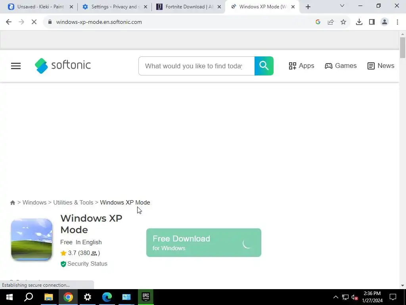Open Chrome three-dot menu
The width and height of the screenshot is (406, 305).
[397, 22]
